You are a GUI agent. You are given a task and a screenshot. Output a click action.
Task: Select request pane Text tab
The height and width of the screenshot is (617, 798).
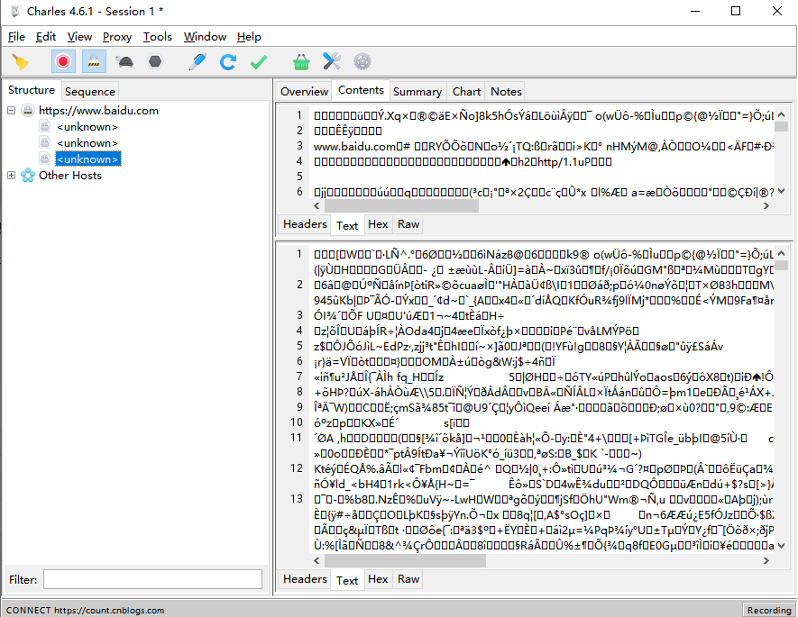pos(347,226)
